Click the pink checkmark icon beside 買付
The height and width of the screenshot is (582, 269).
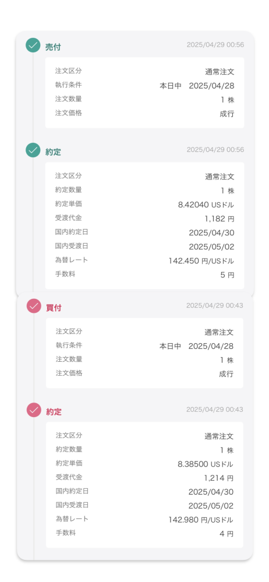click(x=34, y=306)
